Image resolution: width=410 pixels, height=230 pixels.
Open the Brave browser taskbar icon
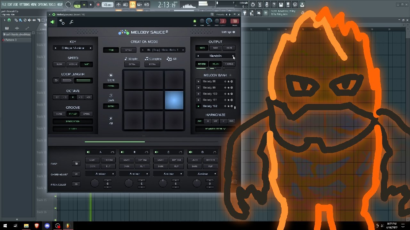tap(37, 226)
